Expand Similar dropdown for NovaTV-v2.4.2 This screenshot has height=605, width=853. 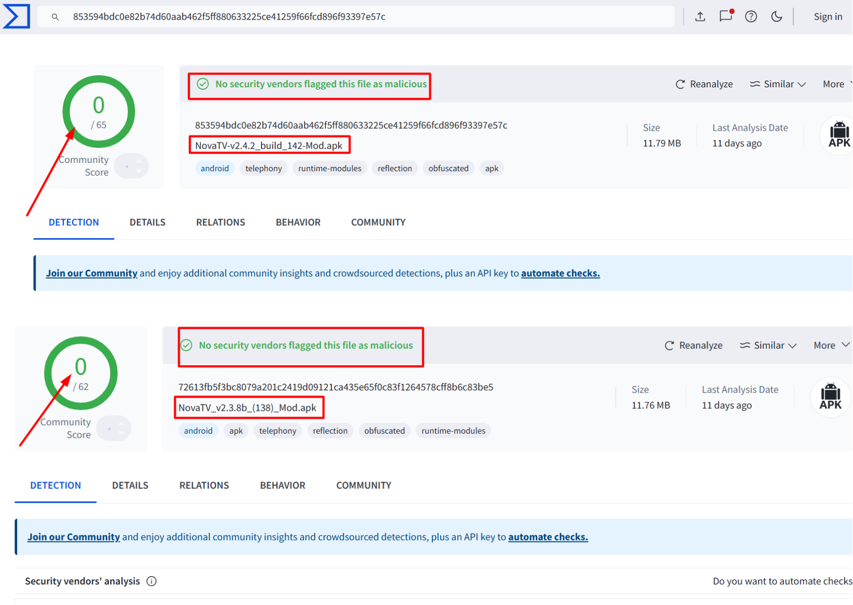[778, 84]
